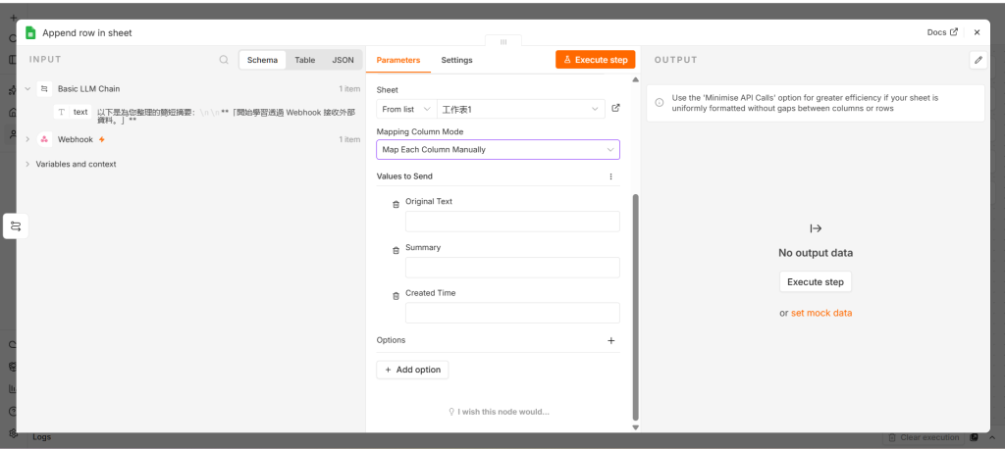
Task: Click the scrollbar up arrow in parameters panel
Action: [x=635, y=80]
